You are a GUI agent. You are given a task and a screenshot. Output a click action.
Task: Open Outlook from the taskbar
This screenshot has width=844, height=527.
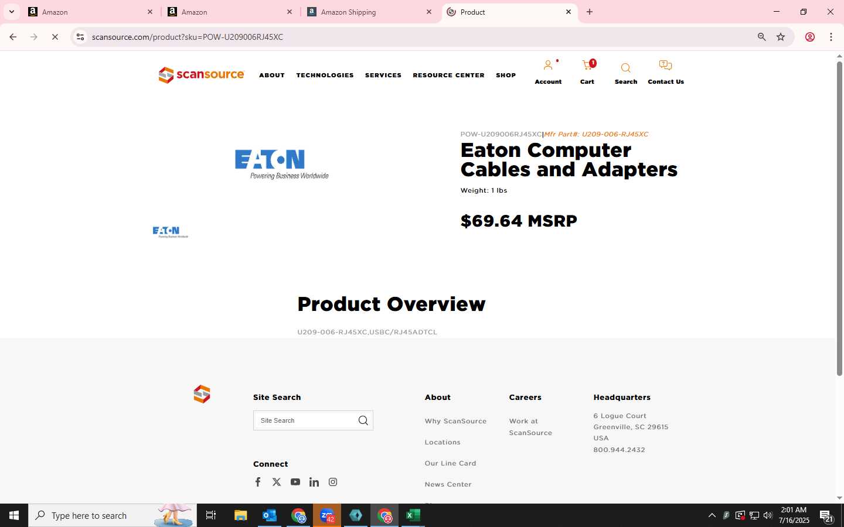(269, 515)
